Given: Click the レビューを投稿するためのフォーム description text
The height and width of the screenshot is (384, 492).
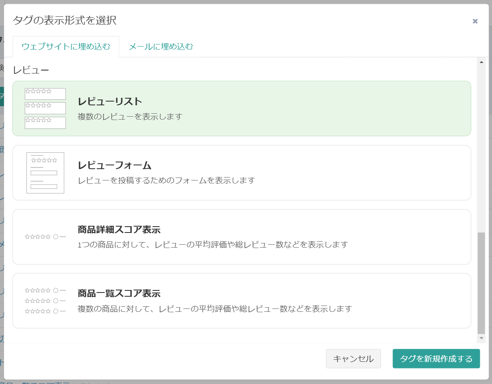Looking at the screenshot, I should 166,180.
